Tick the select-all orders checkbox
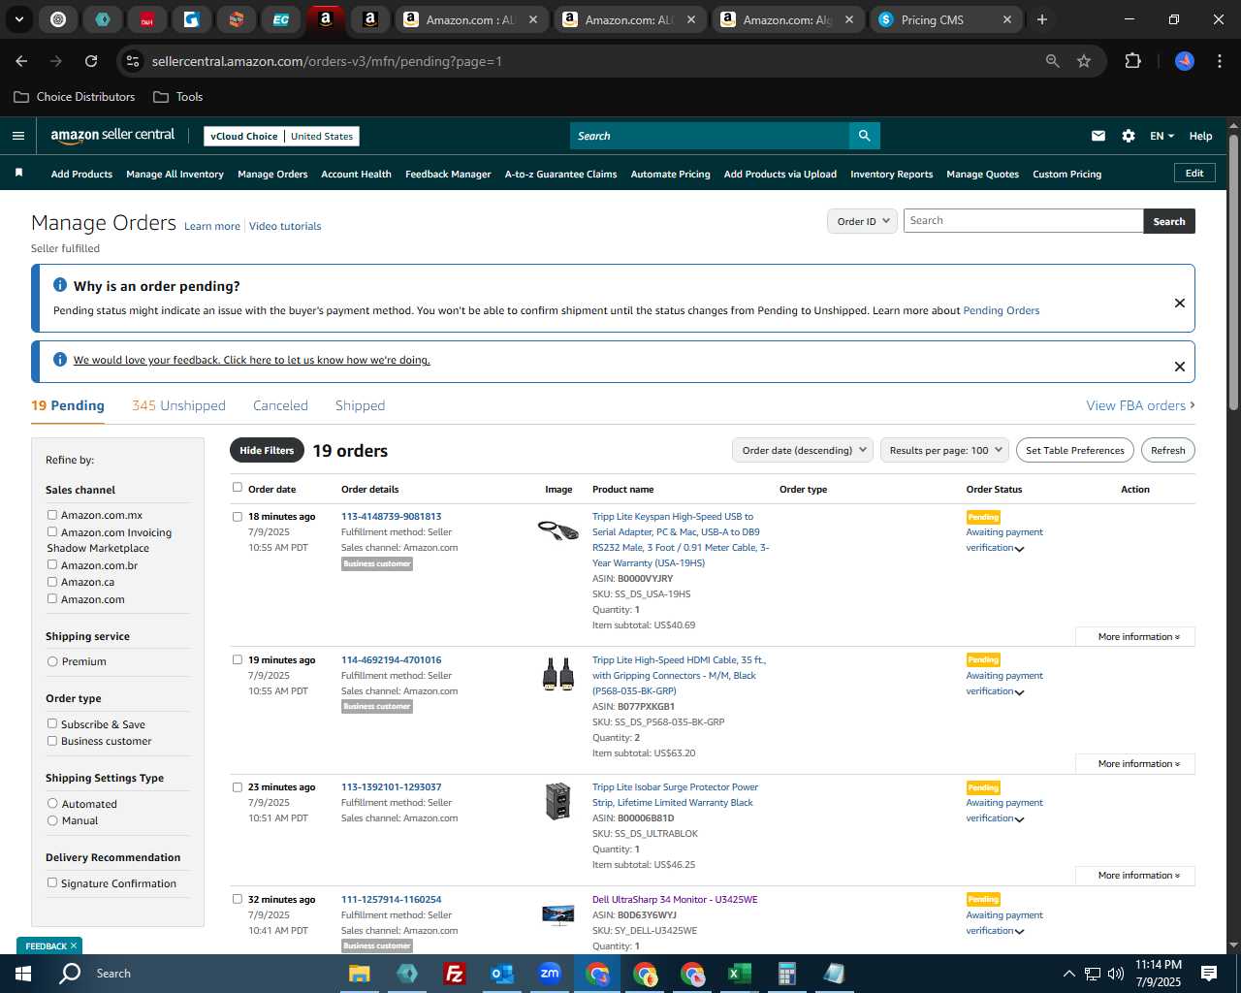 click(238, 488)
